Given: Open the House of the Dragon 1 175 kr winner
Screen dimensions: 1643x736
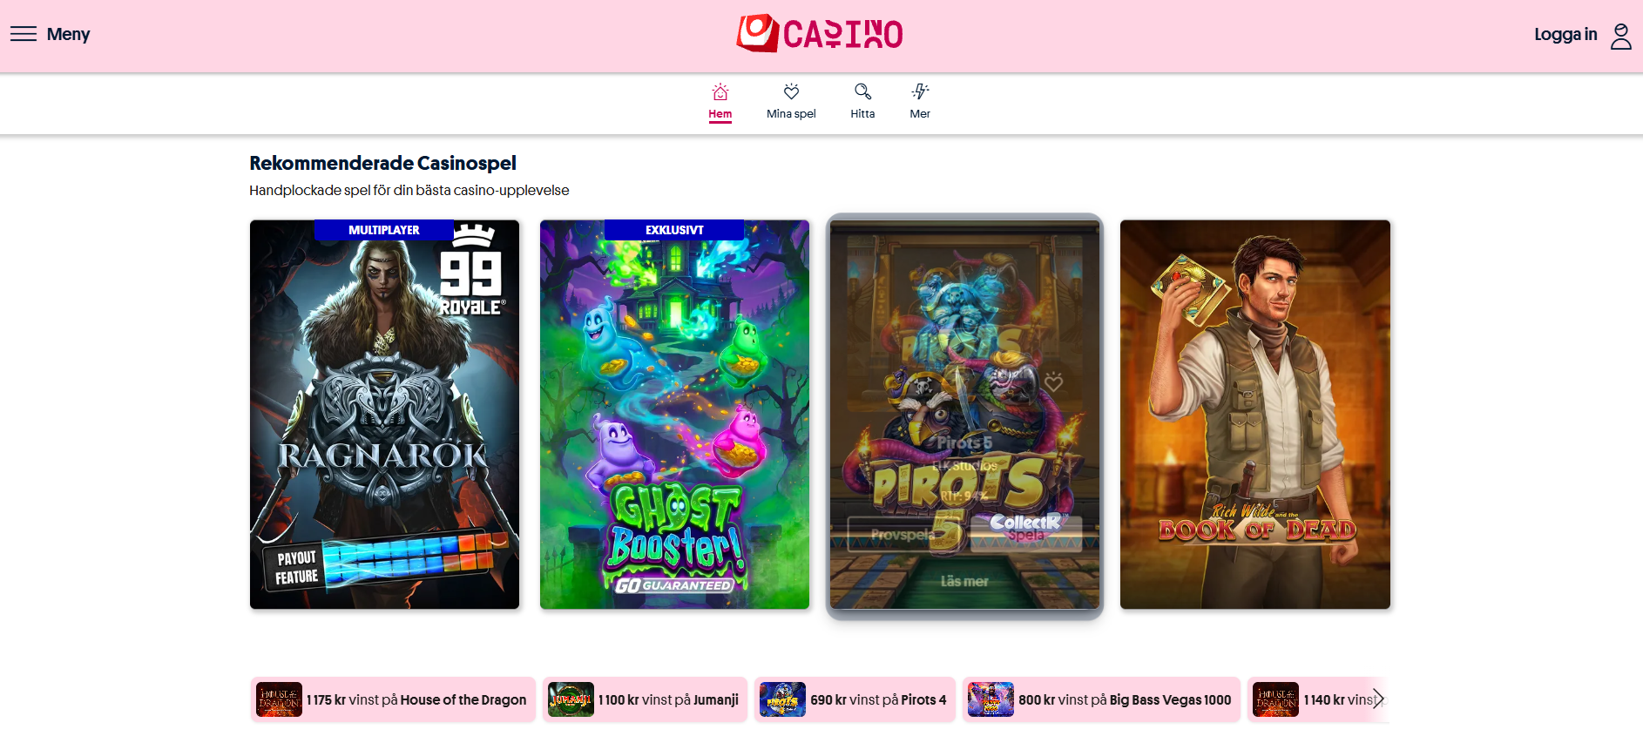Looking at the screenshot, I should click(x=393, y=699).
